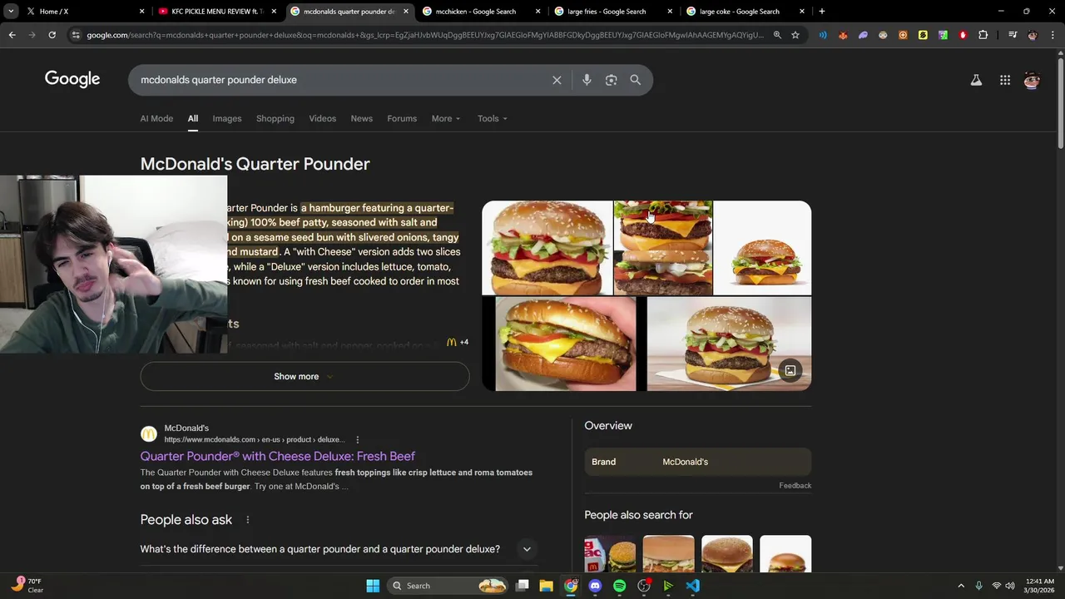
Task: Click the Google logo
Action: [x=72, y=79]
